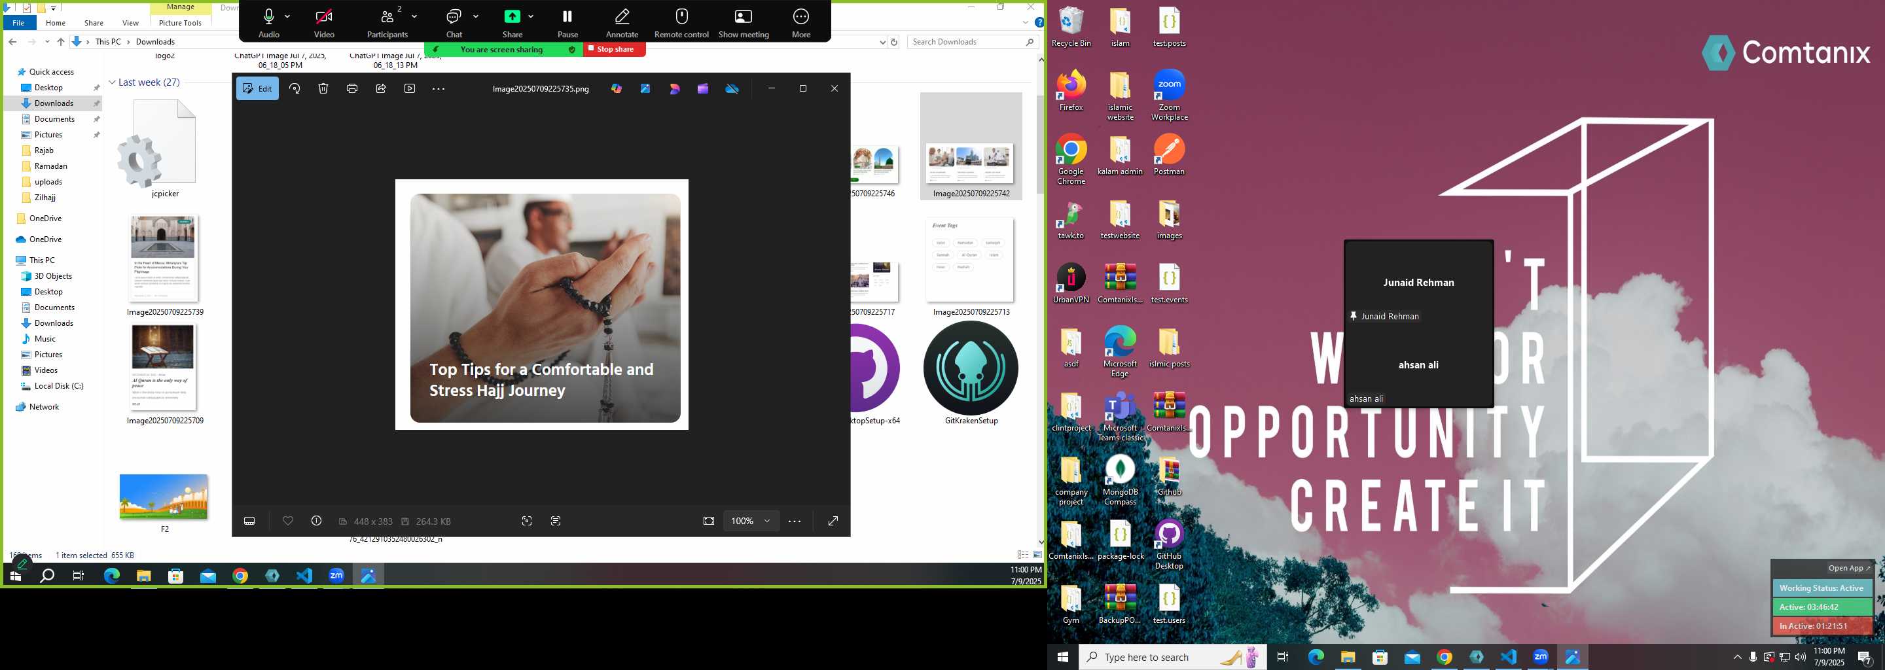The image size is (1885, 670).
Task: Open Picture Tools tab in Explorer
Action: (x=180, y=23)
